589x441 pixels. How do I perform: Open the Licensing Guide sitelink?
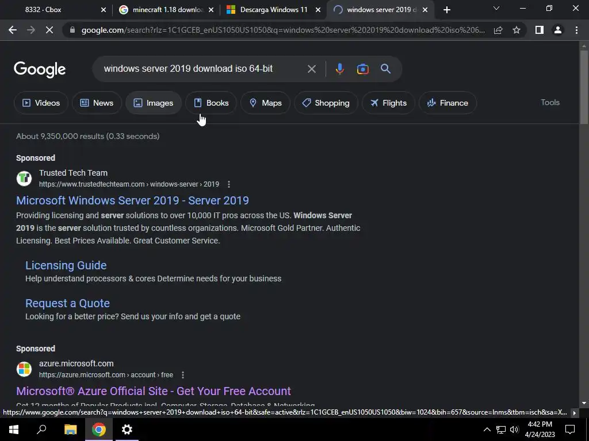(x=66, y=265)
